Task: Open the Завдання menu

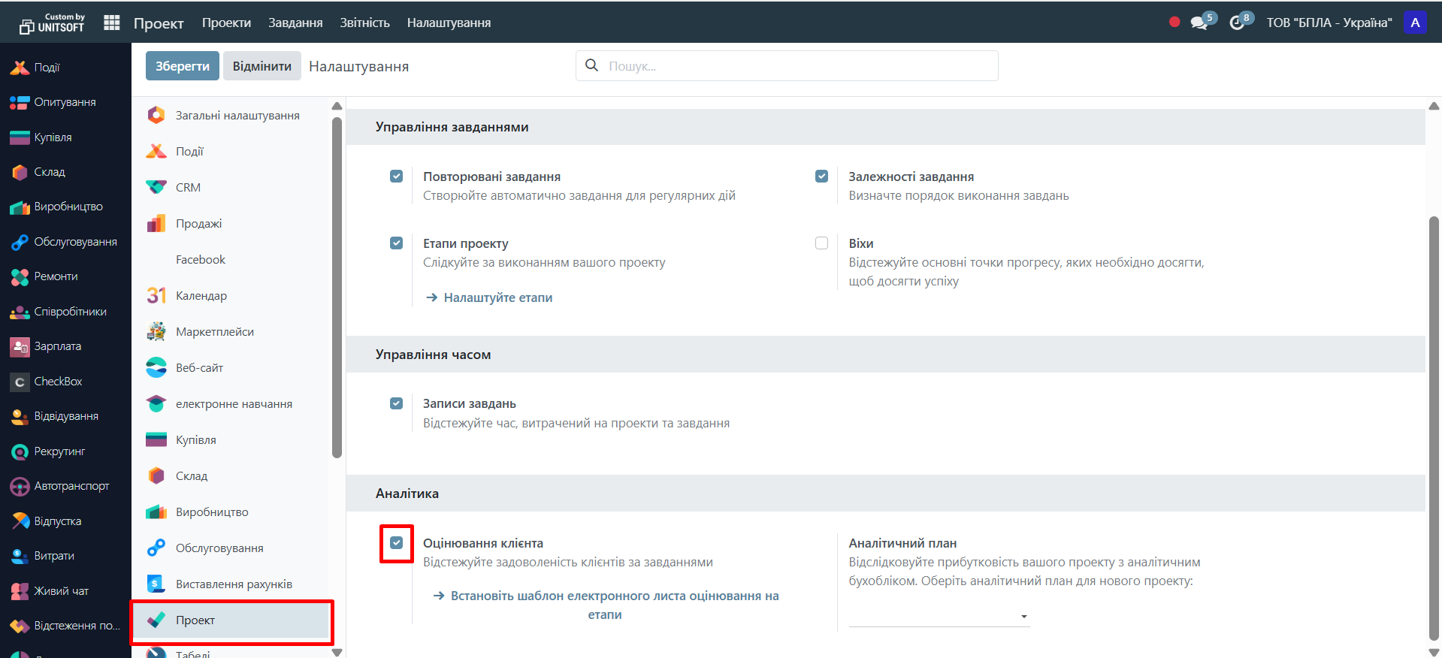Action: tap(295, 23)
